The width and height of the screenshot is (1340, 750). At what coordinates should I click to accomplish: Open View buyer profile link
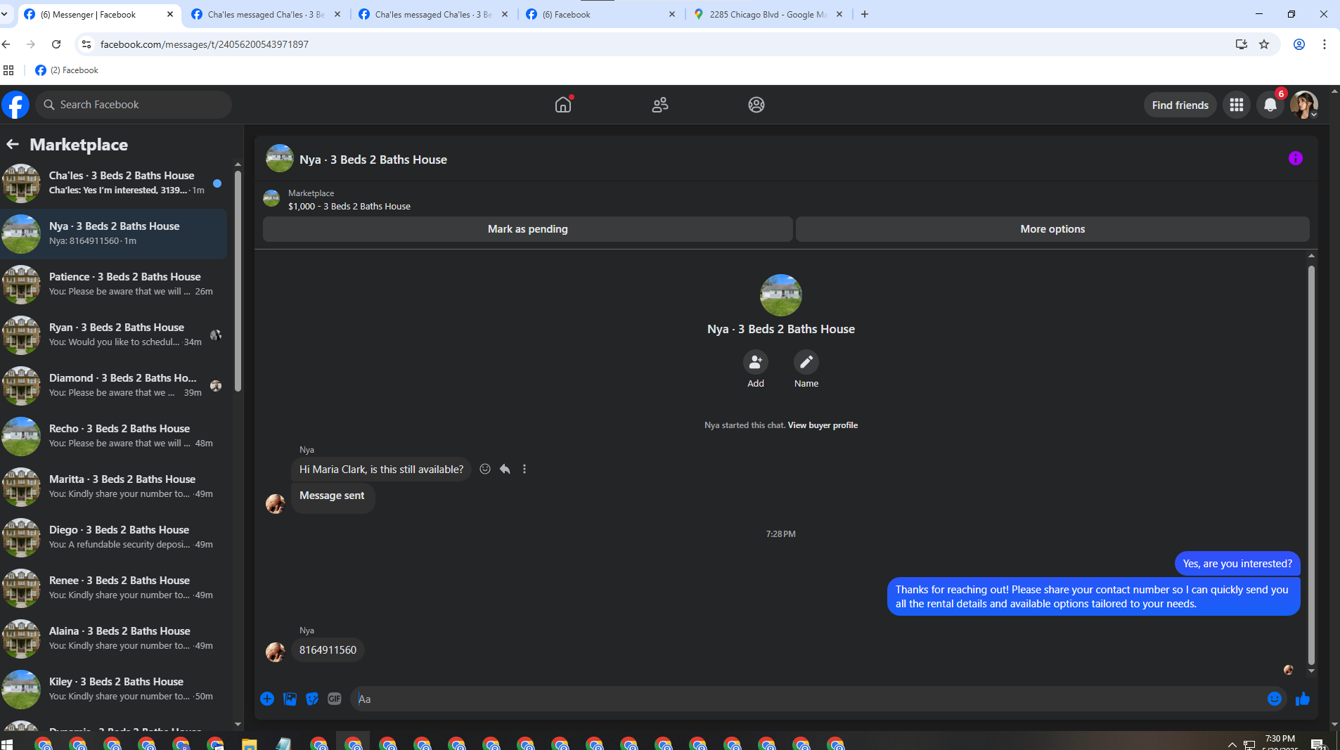point(823,425)
